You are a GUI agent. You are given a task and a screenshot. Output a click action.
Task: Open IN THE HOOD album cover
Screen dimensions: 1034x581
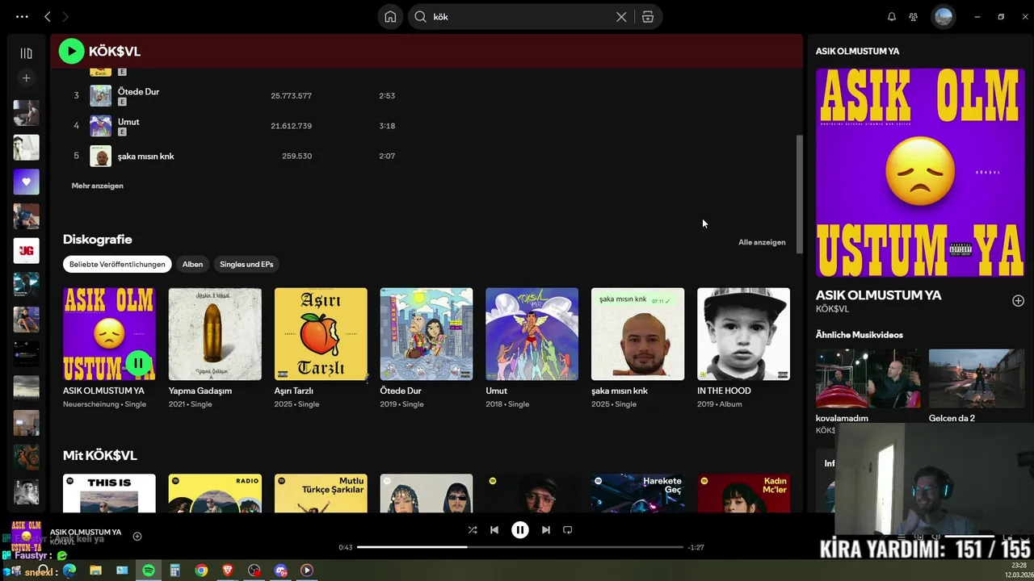[743, 334]
